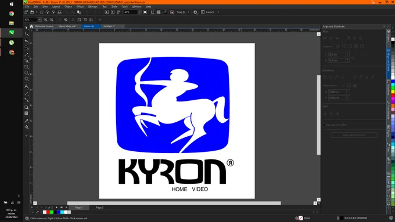Select the Transparency tool
Viewport: 395px width, 222px height.
point(27,114)
